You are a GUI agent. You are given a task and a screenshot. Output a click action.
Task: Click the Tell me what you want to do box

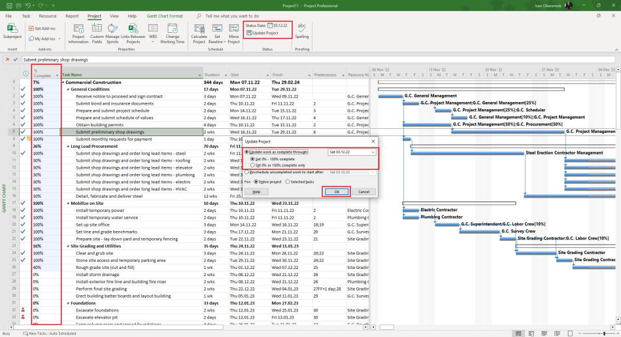[232, 16]
